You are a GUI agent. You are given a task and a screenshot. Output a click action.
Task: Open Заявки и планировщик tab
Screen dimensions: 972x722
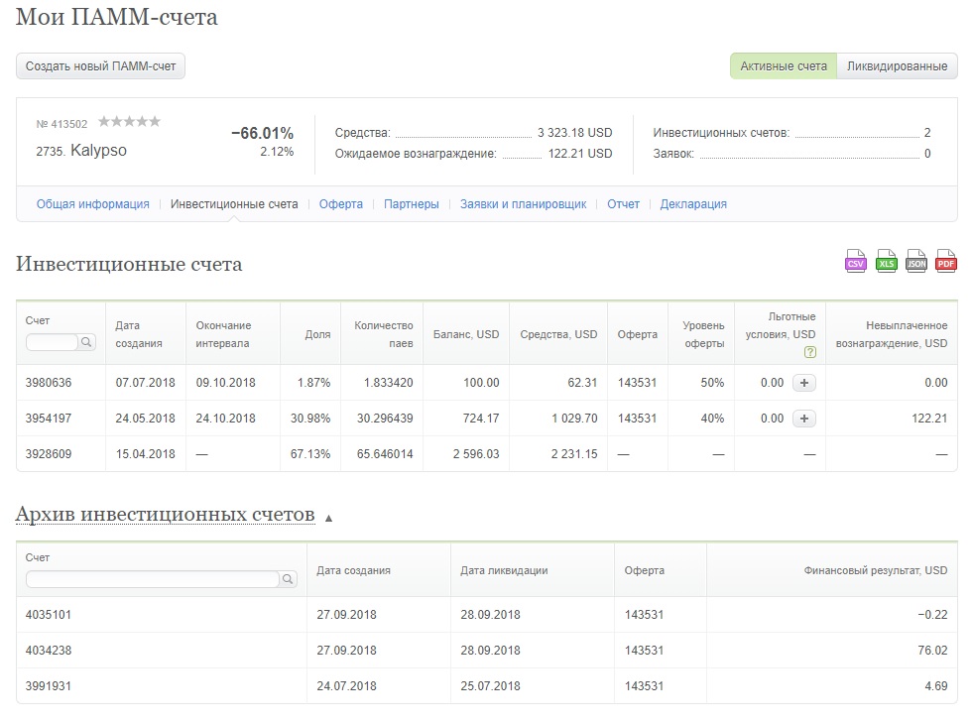click(x=524, y=204)
